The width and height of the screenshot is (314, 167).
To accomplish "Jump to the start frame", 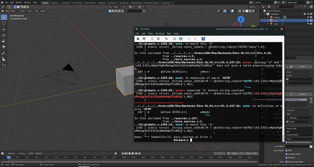I will [123, 153].
